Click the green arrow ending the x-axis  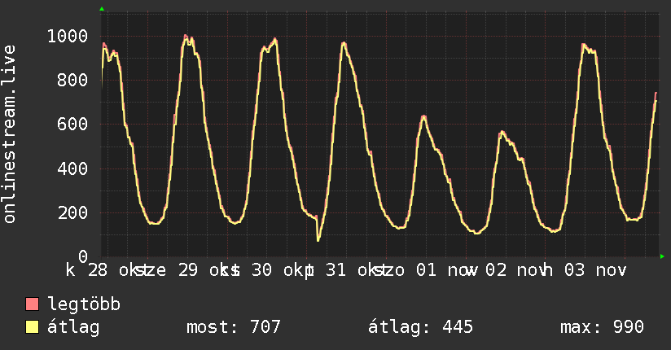tap(662, 256)
